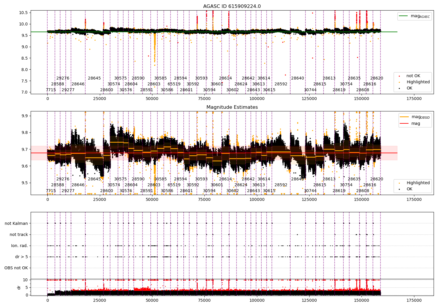Viewport: 438px width, 307px height.
Task: Click obsid label 30593 in top plot
Action: (201, 78)
